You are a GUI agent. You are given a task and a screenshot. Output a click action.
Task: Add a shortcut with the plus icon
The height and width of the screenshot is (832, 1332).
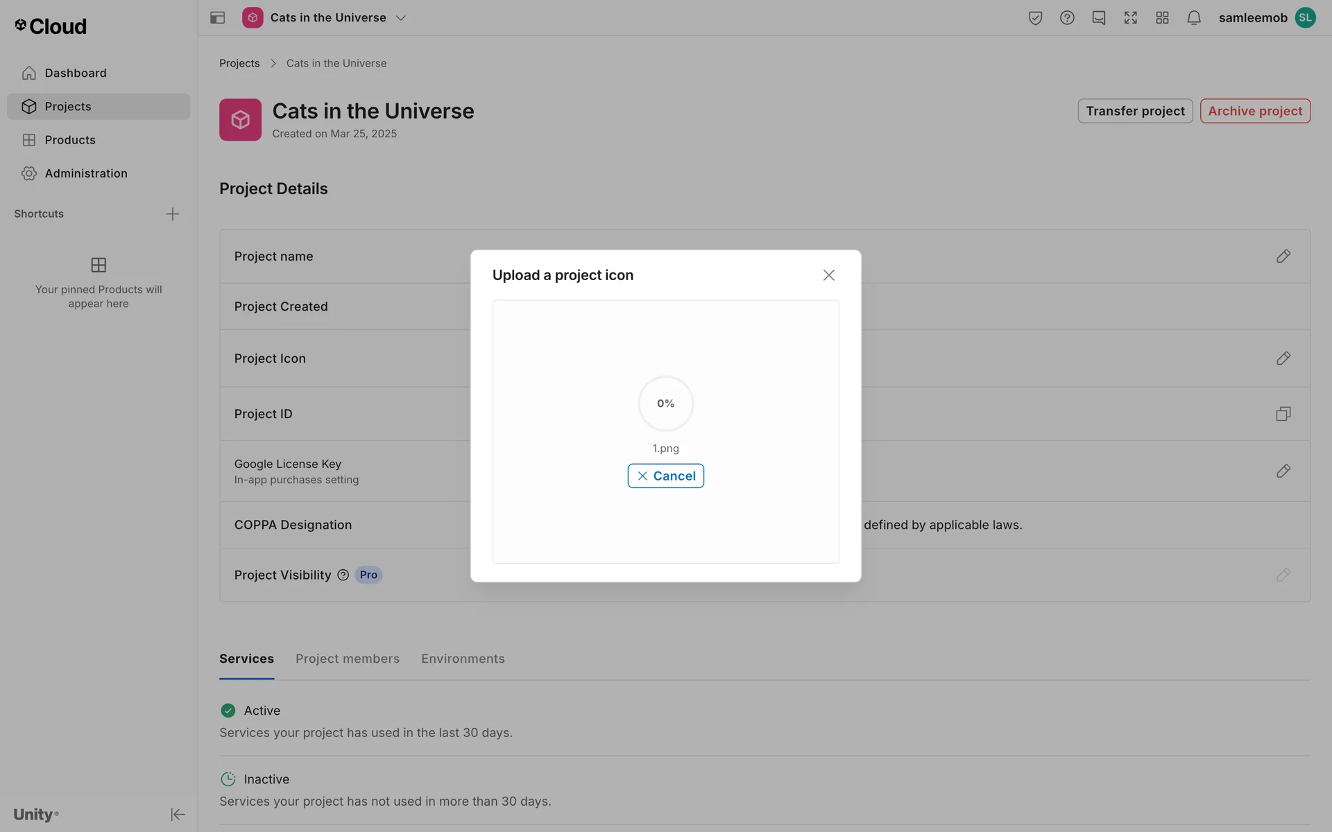click(x=172, y=214)
